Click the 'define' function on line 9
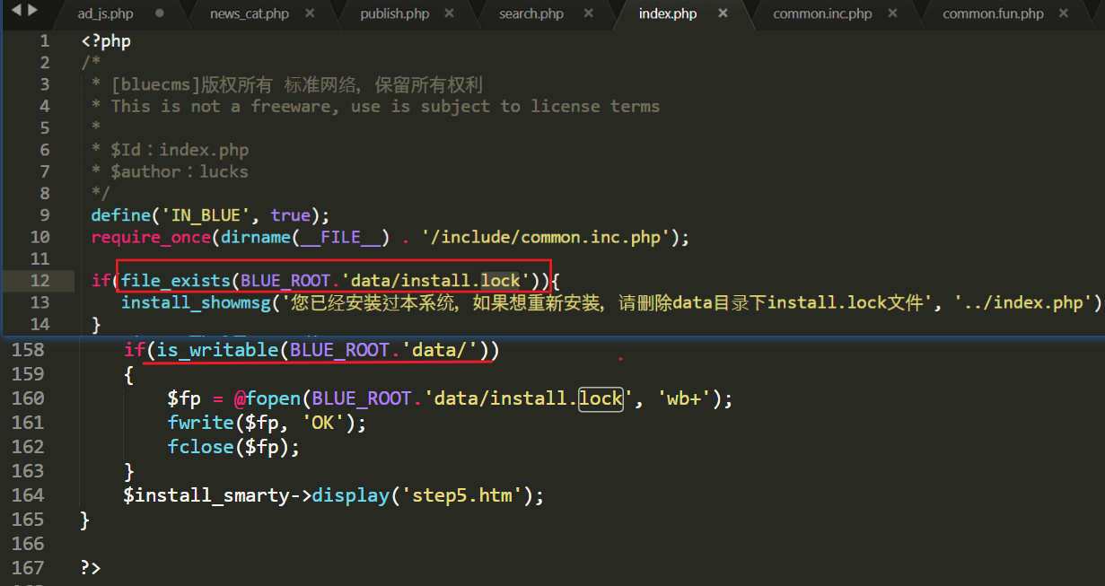Screen dimensions: 1105x586 coord(120,215)
